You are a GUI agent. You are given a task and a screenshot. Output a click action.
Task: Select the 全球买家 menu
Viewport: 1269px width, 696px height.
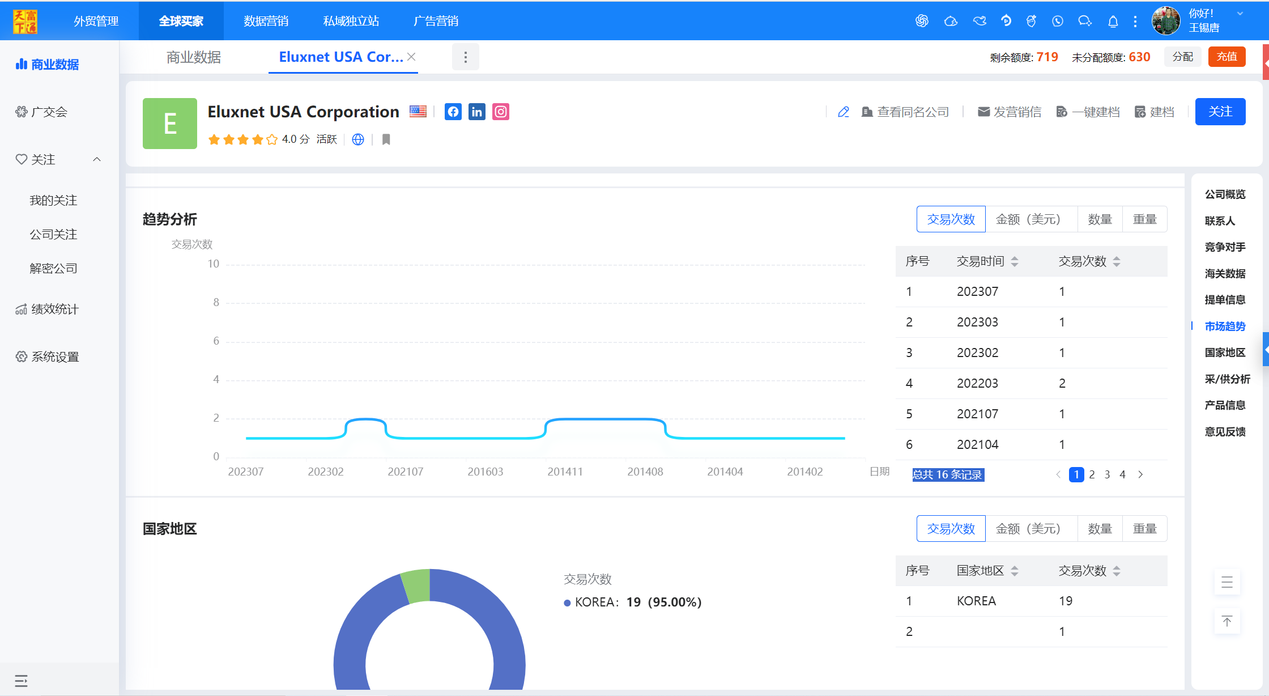(x=181, y=21)
